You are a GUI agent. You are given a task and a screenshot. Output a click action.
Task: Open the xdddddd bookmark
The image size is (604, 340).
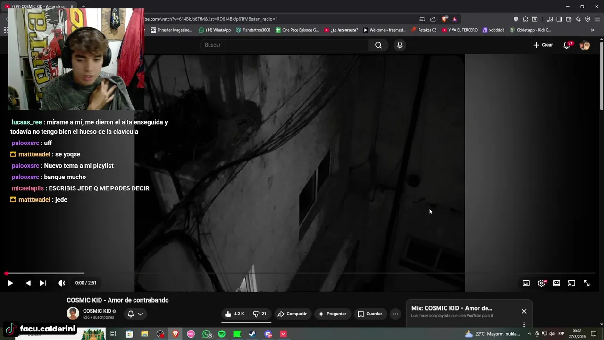494,30
